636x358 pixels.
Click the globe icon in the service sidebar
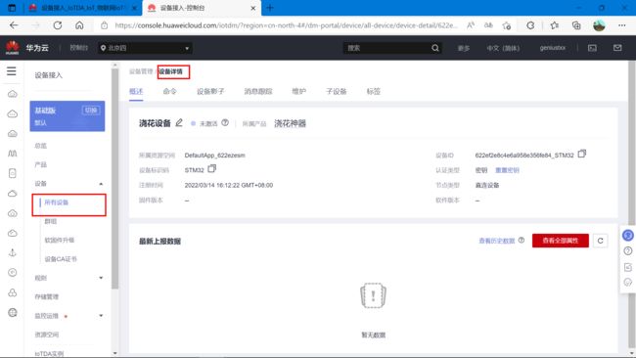pos(13,313)
